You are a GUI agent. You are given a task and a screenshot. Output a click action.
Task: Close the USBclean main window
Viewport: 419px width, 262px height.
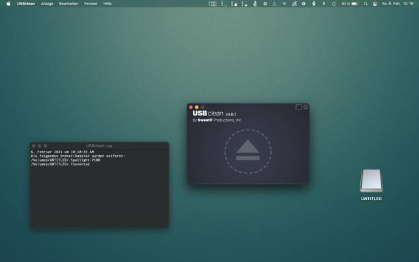point(191,107)
